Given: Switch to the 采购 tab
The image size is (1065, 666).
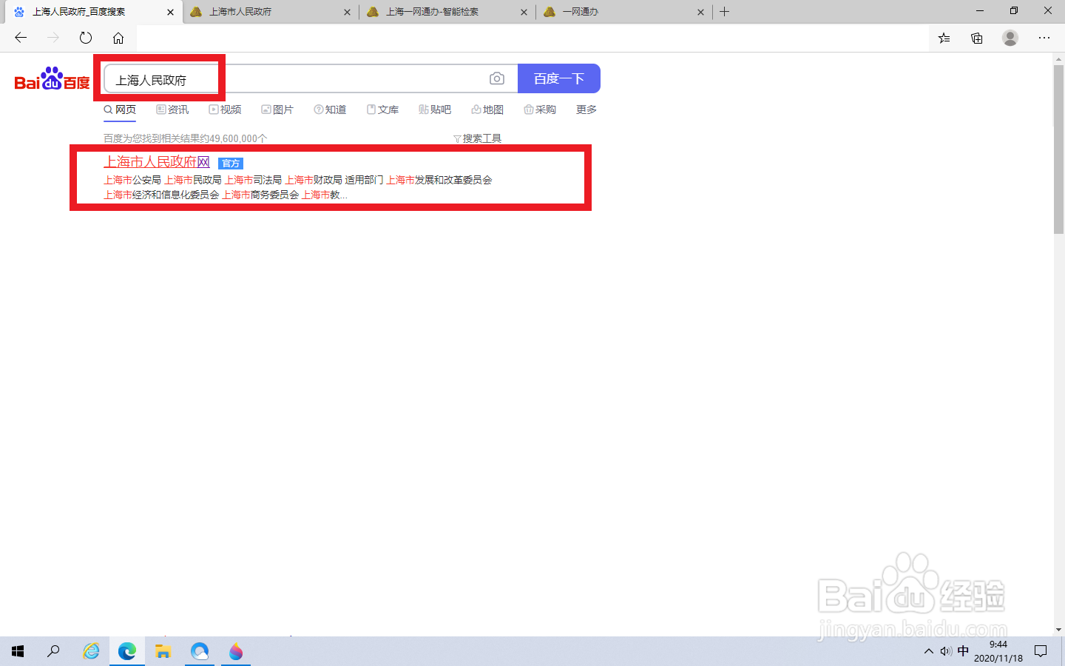Looking at the screenshot, I should pos(540,110).
